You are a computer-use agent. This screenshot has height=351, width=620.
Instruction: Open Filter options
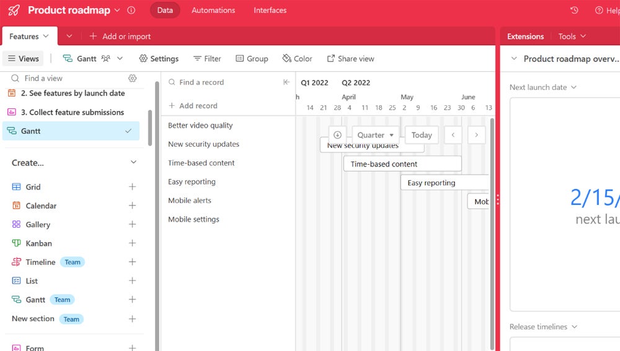point(207,58)
